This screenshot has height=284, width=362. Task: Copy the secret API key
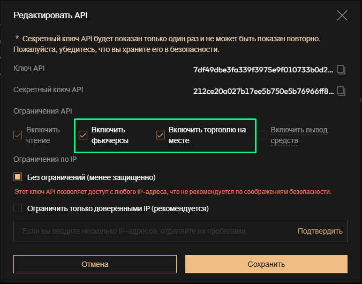pyautogui.click(x=342, y=91)
